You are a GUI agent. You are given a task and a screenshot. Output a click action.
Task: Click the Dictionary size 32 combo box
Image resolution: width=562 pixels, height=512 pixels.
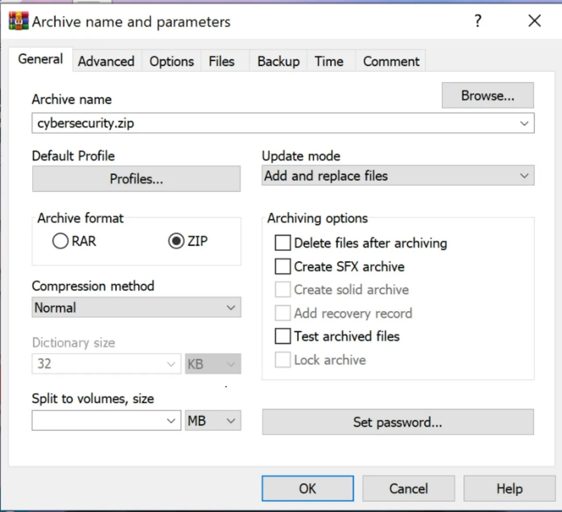[x=106, y=364]
